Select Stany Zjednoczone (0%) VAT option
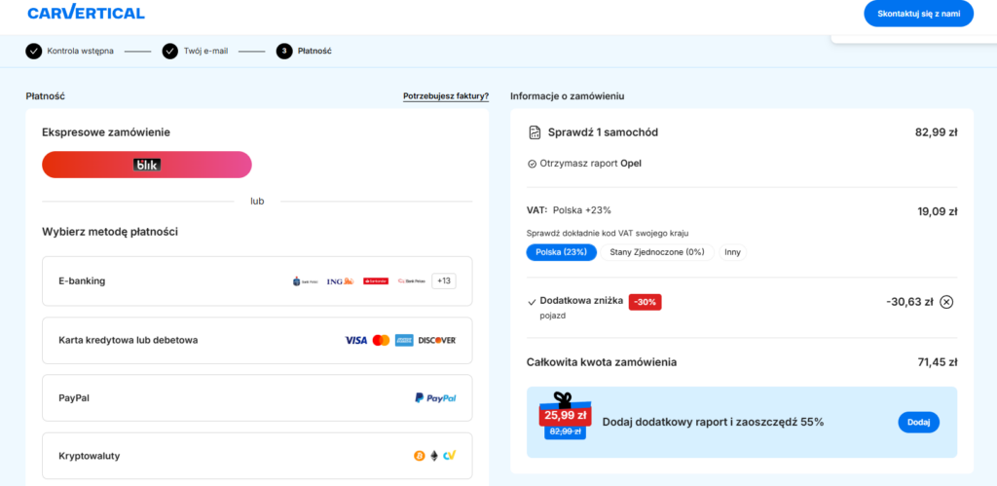The height and width of the screenshot is (486, 997). (x=656, y=252)
